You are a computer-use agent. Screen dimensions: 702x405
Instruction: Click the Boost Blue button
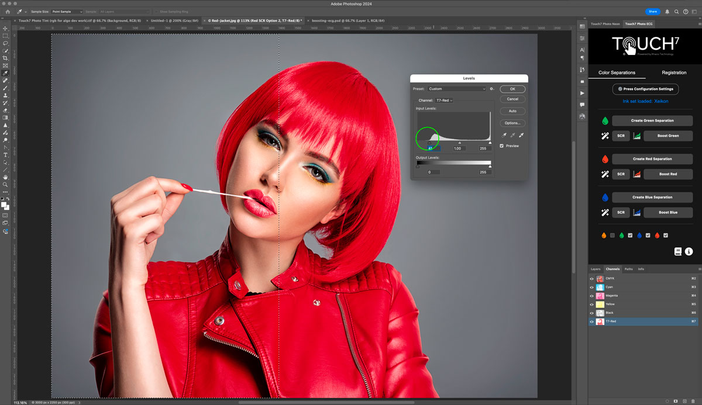(668, 213)
